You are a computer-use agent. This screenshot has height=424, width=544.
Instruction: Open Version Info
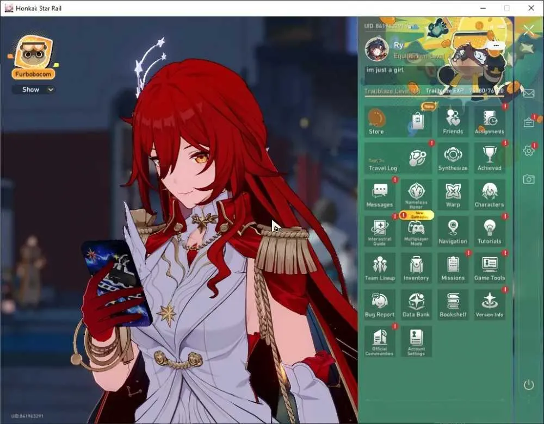(x=489, y=305)
